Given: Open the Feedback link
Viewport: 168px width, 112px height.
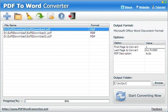Looking at the screenshot, I should 157,109.
